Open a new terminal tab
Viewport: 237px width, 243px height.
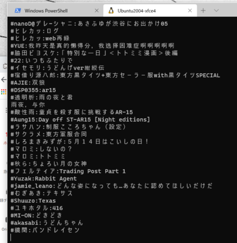[203, 11]
